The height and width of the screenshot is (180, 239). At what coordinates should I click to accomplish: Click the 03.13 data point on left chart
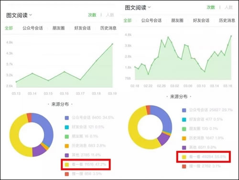(16, 82)
